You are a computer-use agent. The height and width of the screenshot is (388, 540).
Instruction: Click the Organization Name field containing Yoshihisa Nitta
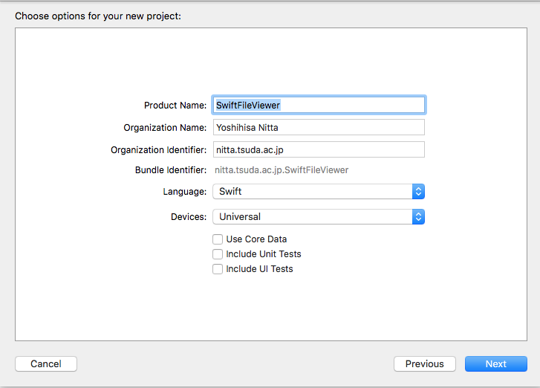(319, 127)
